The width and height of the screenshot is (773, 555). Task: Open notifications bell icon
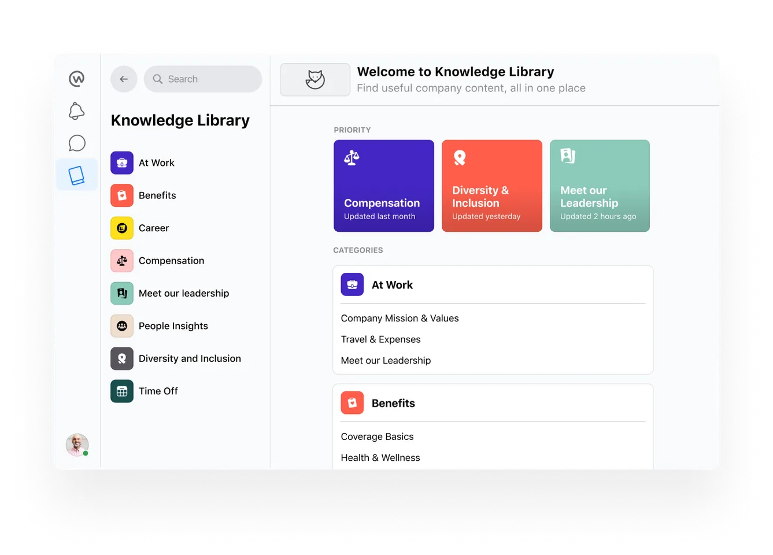(x=76, y=111)
